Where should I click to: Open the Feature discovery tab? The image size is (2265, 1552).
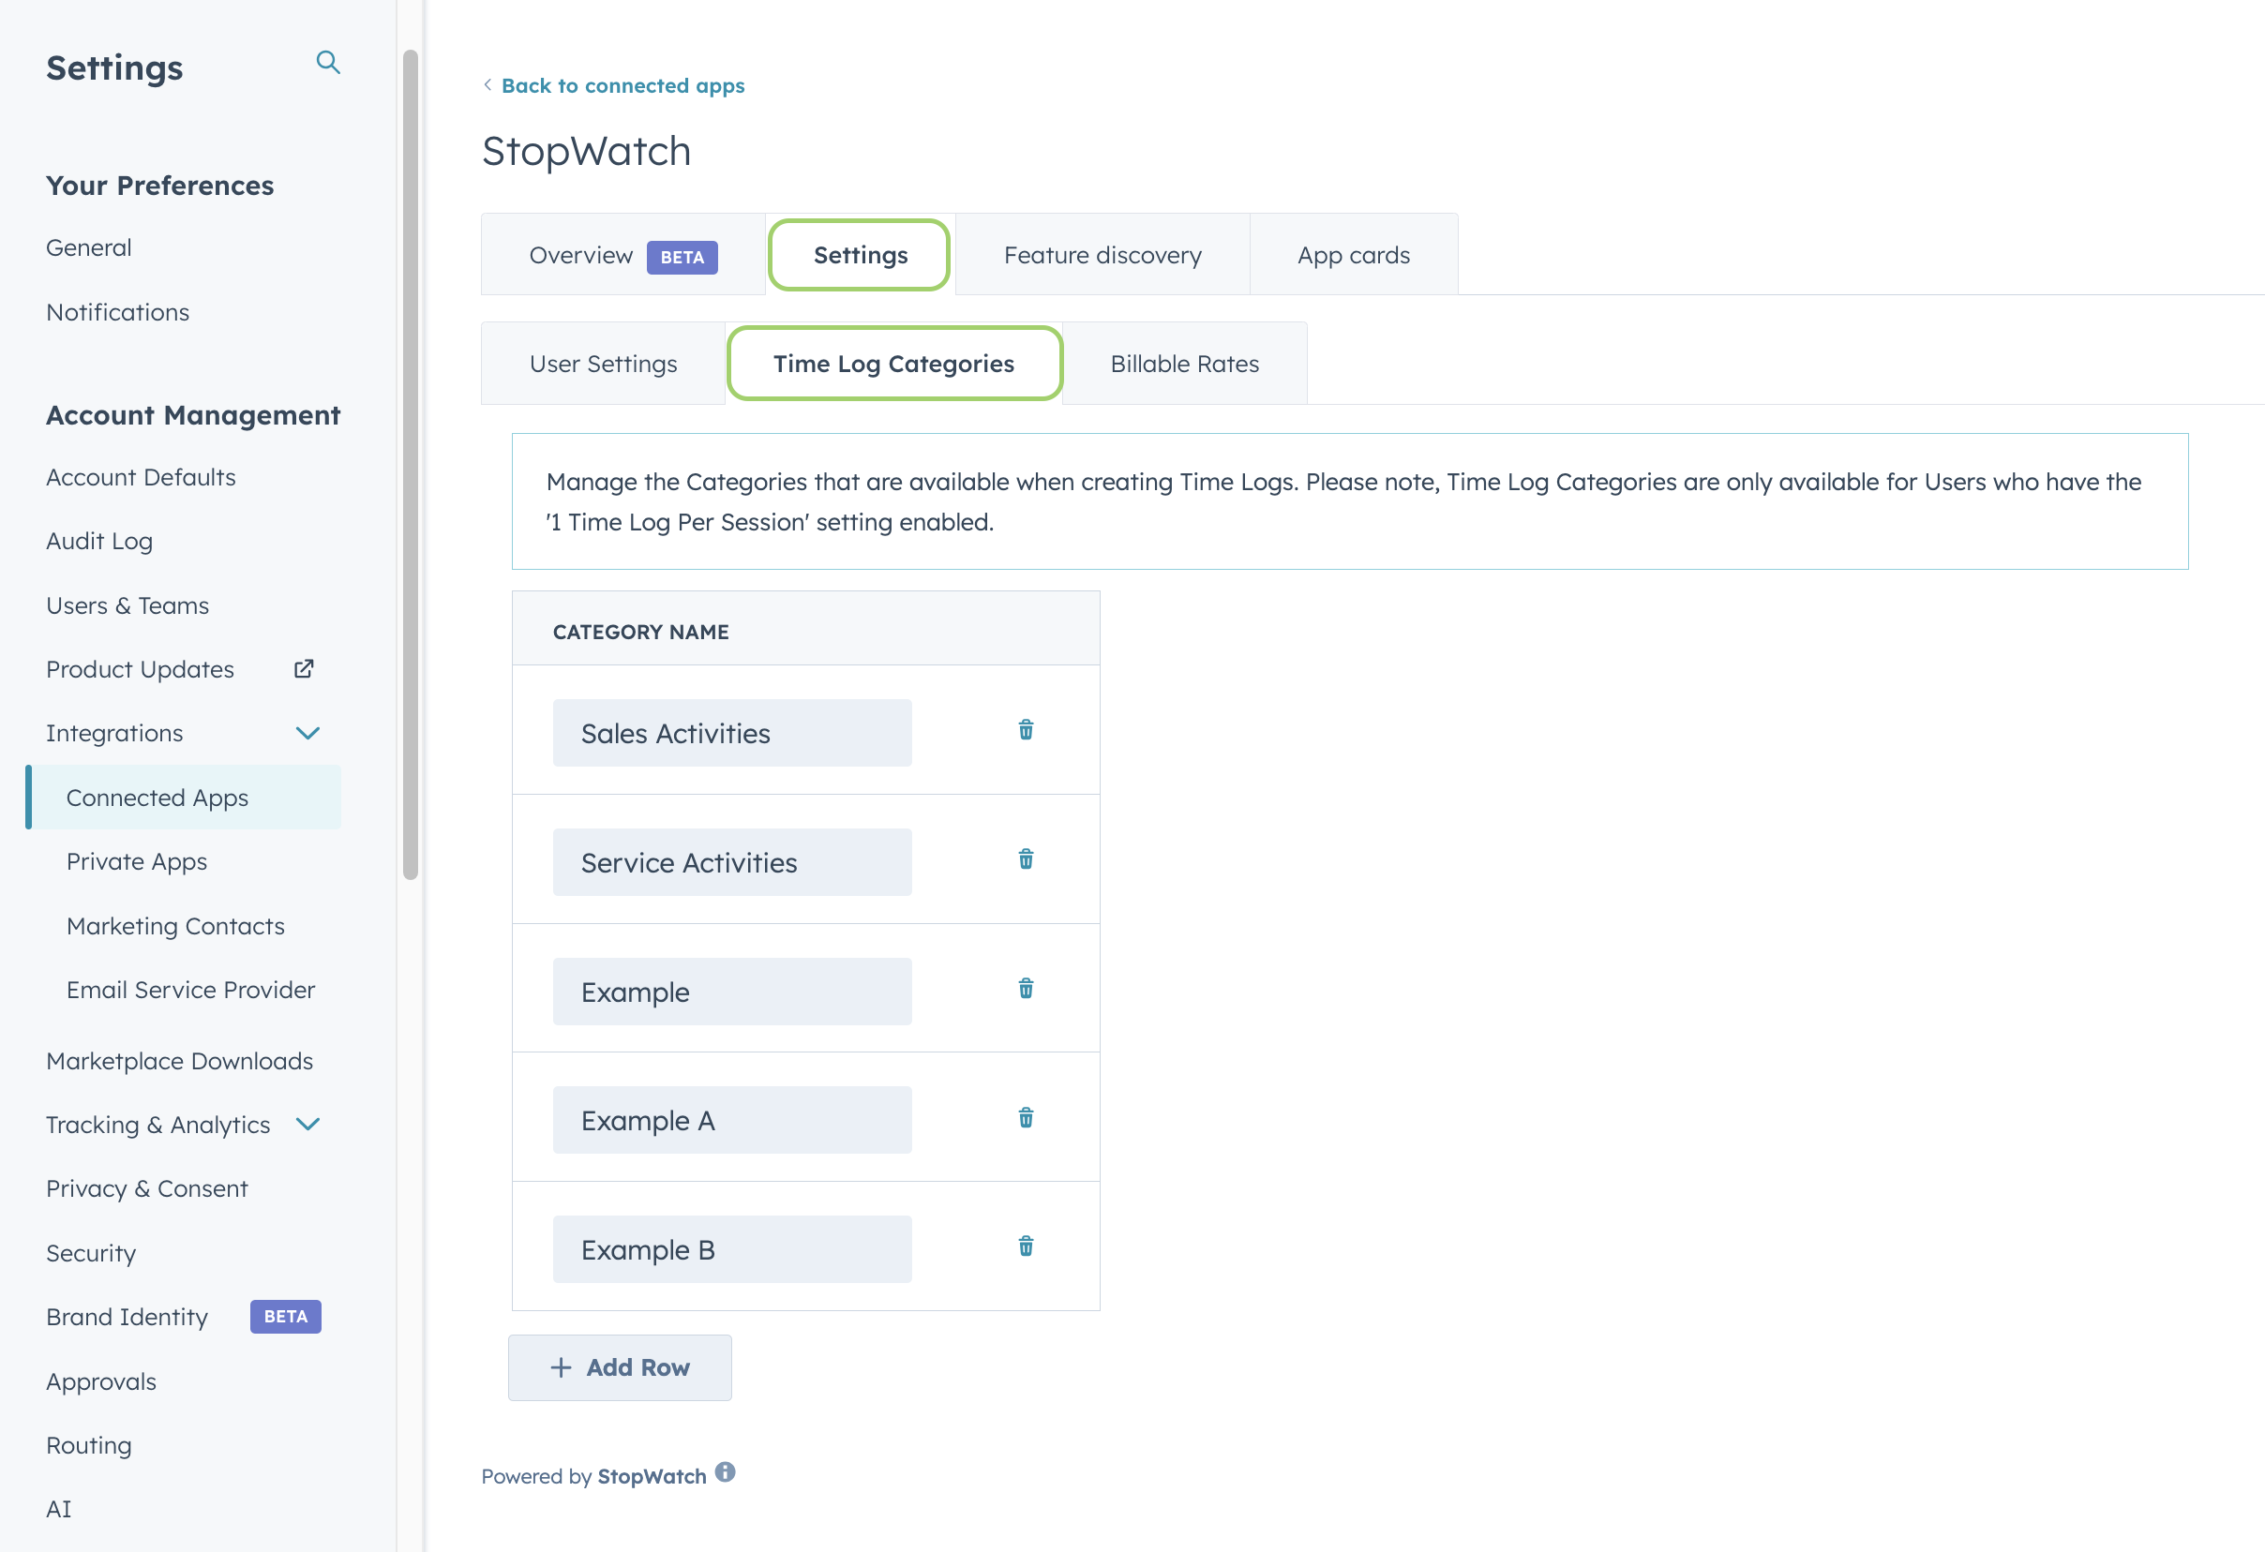tap(1102, 255)
